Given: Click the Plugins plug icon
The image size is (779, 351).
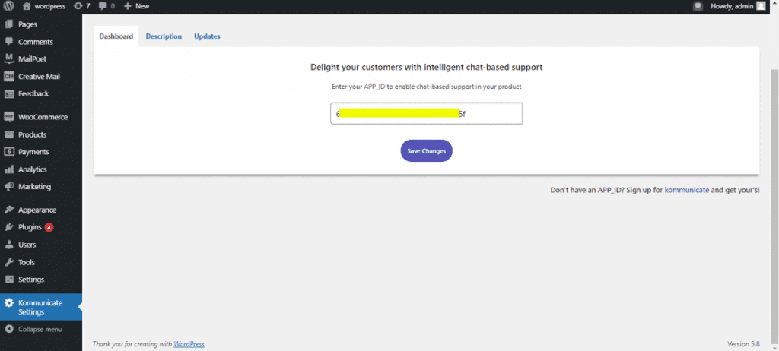Looking at the screenshot, I should pyautogui.click(x=9, y=227).
